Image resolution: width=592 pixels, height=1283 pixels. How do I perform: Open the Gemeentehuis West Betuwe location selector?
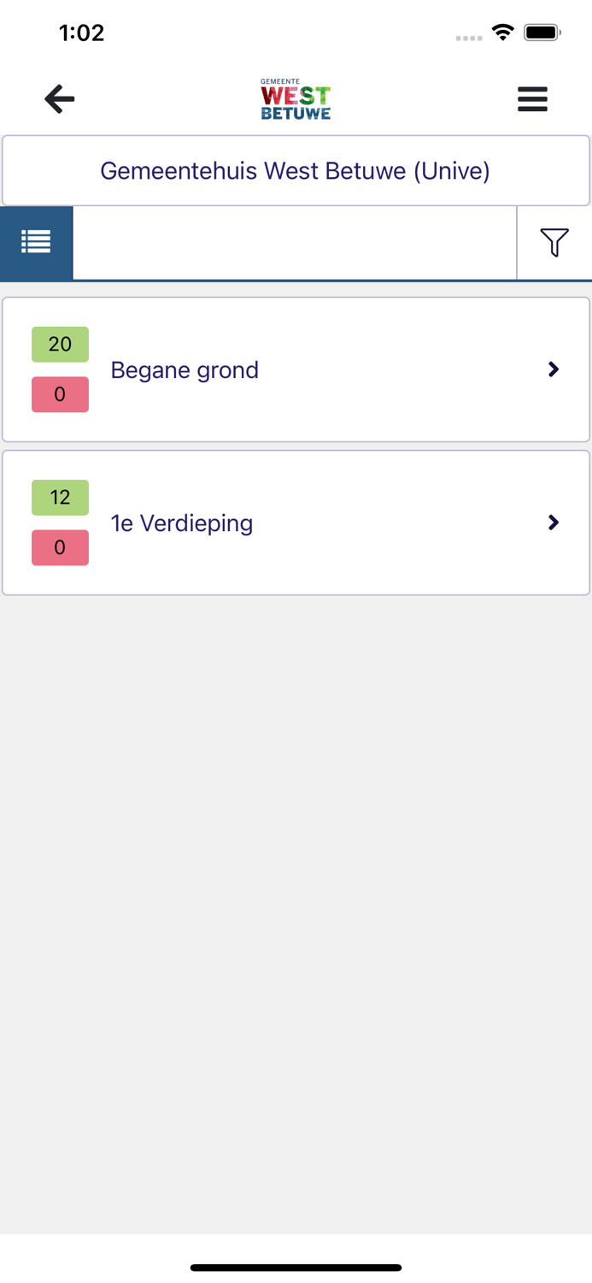pos(296,170)
